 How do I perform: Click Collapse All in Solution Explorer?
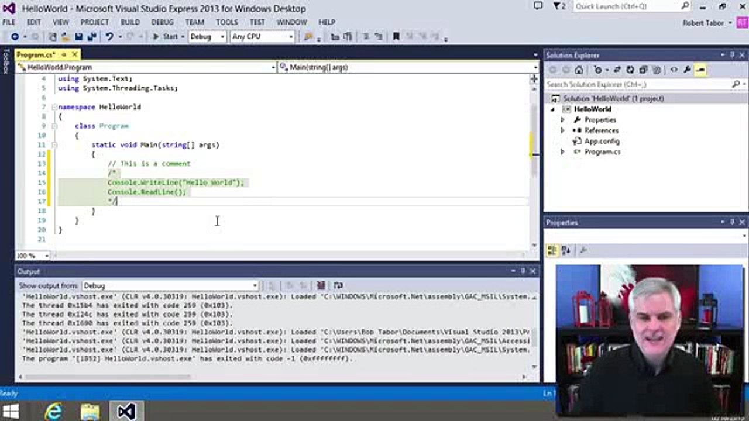(x=643, y=70)
